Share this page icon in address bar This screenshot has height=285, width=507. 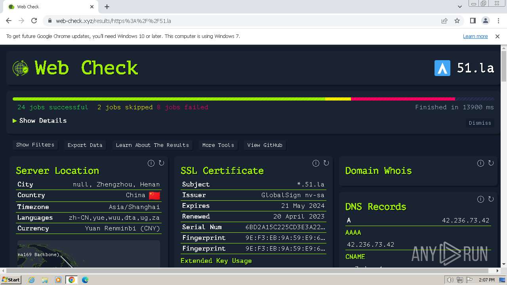pyautogui.click(x=444, y=21)
